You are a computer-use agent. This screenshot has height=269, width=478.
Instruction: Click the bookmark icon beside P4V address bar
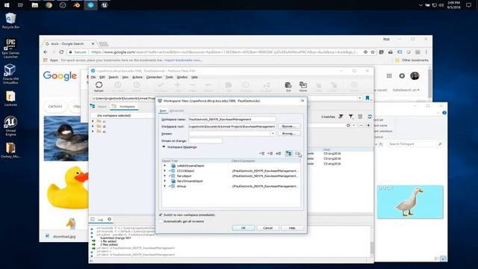[367, 98]
